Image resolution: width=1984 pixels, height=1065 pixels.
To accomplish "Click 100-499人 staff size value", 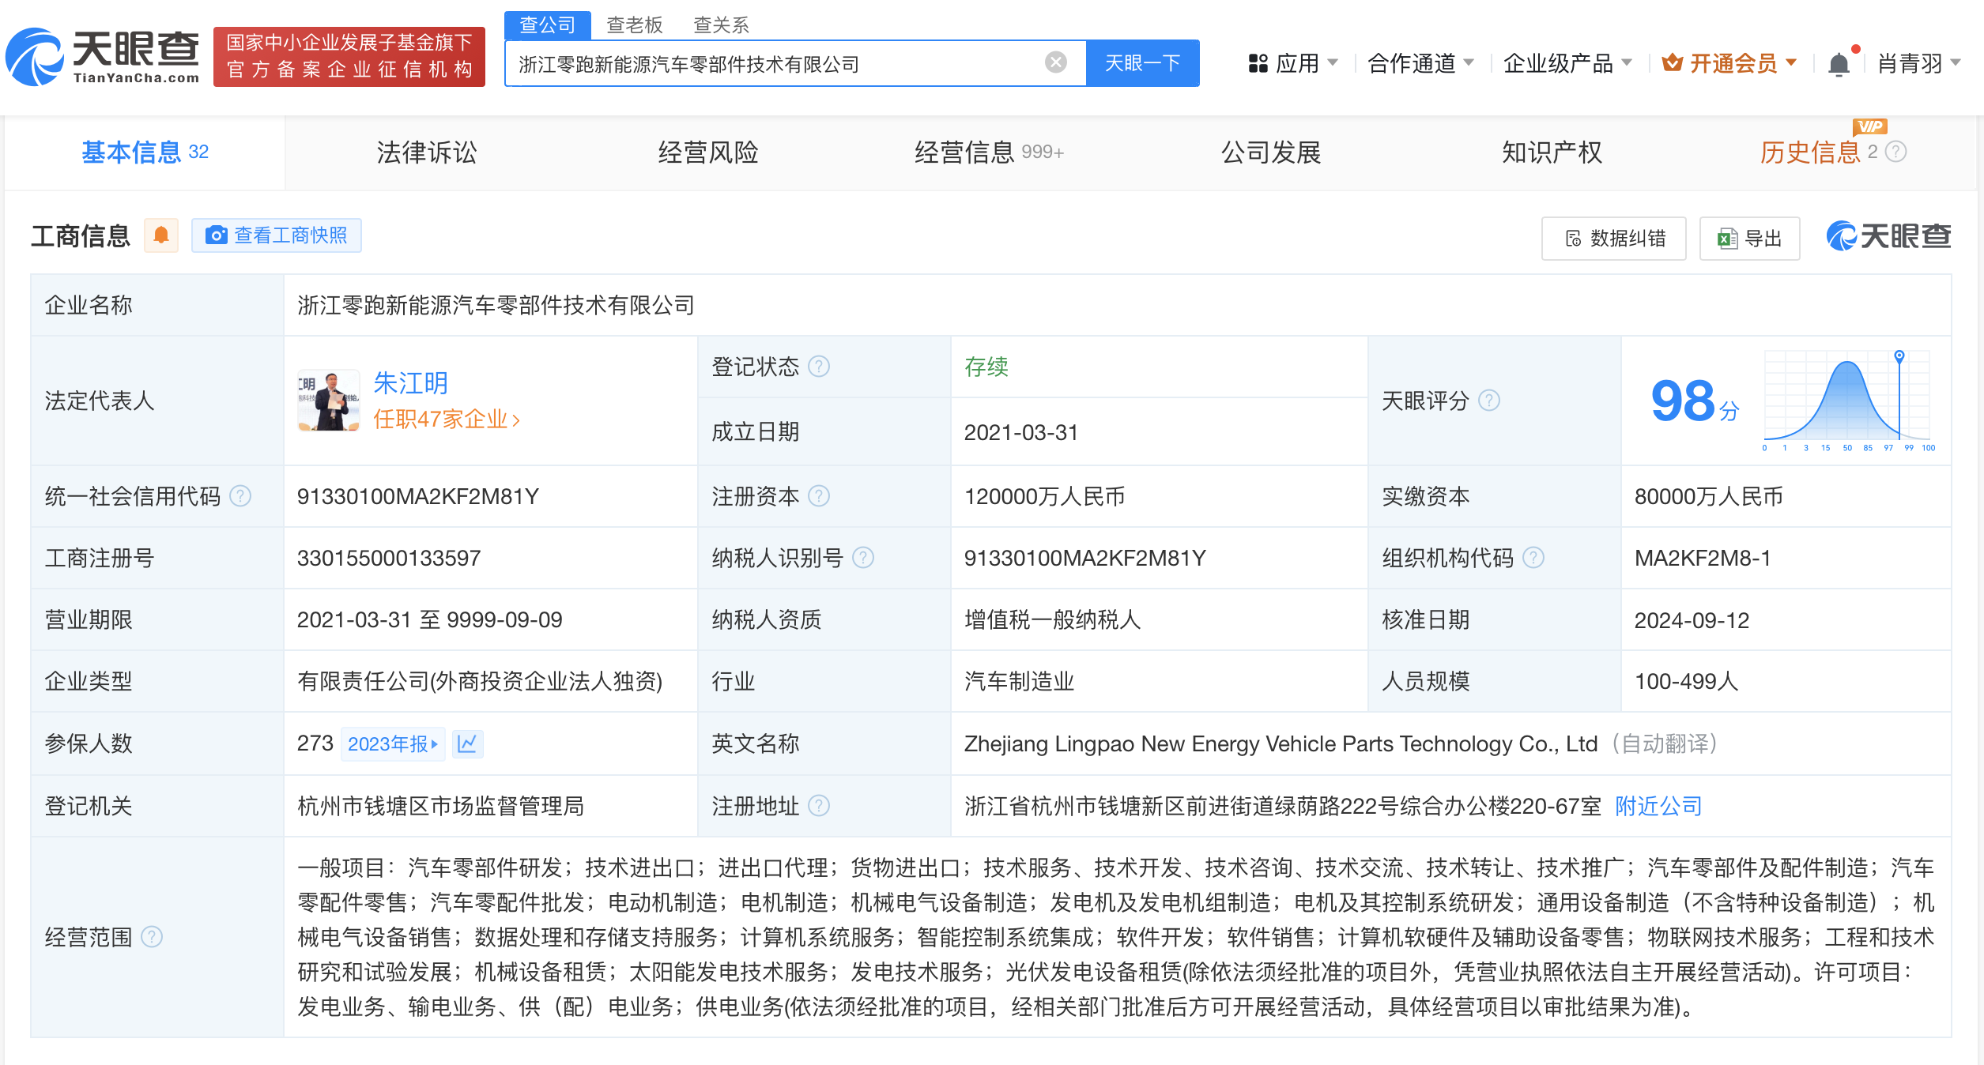I will (x=1686, y=681).
